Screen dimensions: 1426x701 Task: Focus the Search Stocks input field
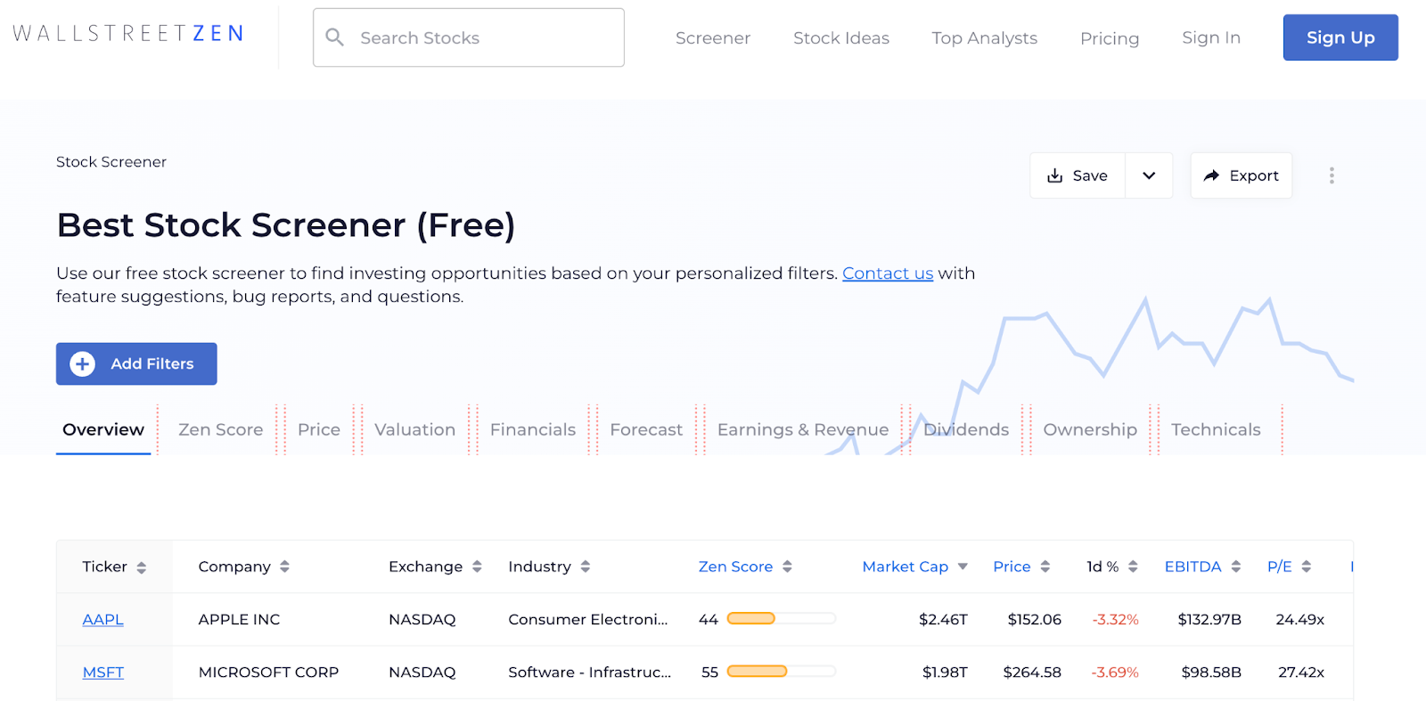click(469, 37)
